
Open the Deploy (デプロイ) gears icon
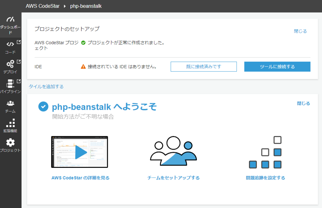(x=10, y=64)
